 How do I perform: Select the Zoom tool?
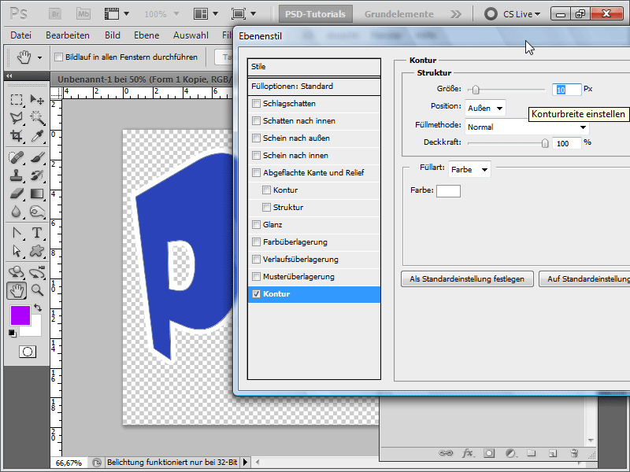point(37,290)
